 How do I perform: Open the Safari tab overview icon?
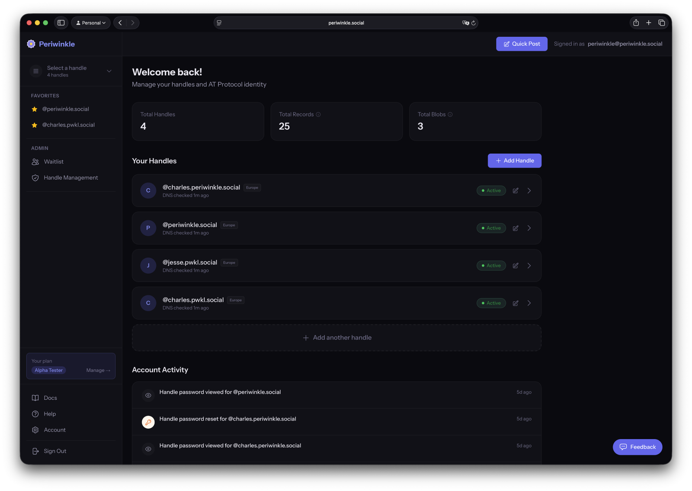[x=661, y=23]
